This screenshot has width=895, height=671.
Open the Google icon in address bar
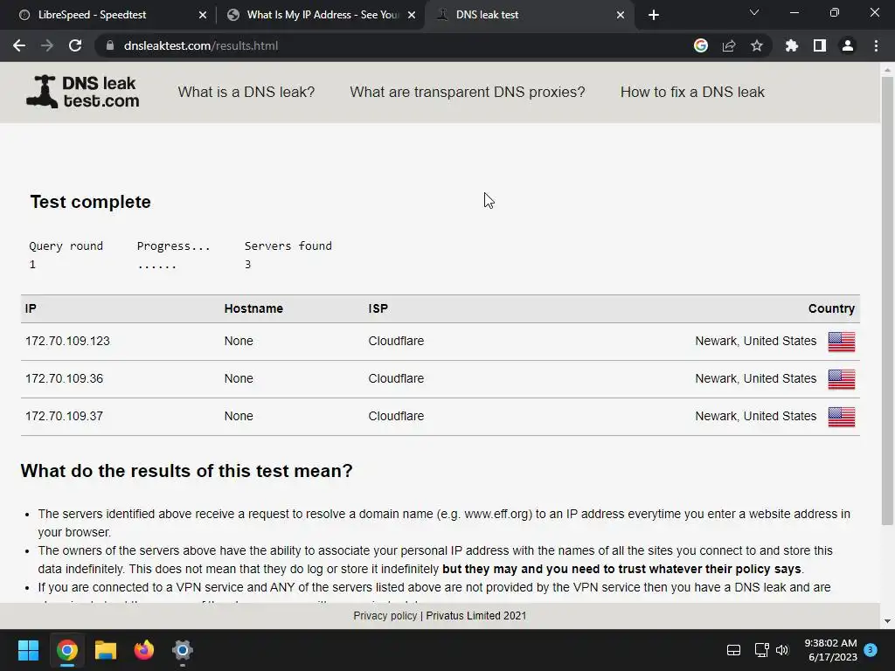(701, 45)
